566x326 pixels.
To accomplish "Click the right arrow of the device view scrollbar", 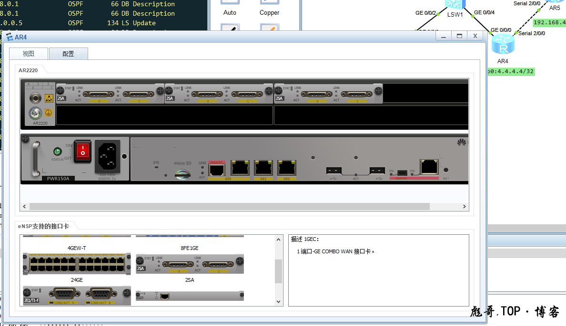I will pyautogui.click(x=465, y=206).
